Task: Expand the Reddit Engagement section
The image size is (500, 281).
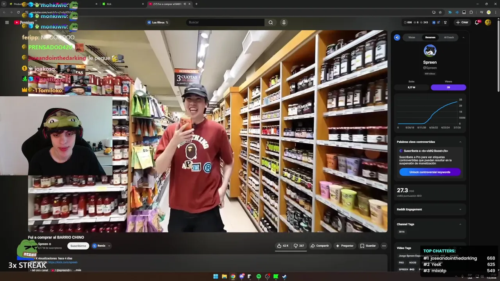Action: (460, 209)
